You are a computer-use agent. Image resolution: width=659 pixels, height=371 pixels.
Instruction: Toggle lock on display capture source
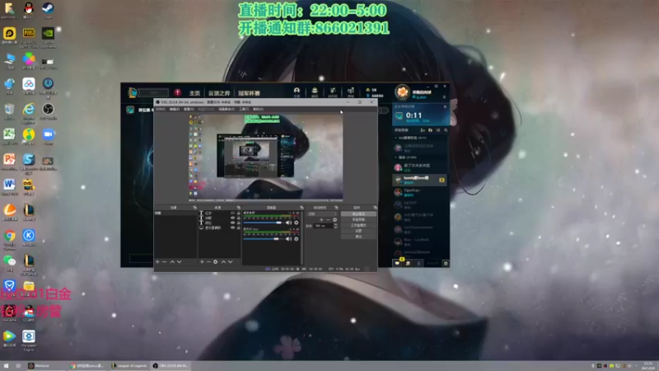238,228
